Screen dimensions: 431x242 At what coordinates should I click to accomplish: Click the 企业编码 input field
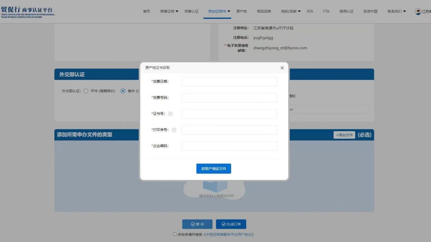tap(229, 146)
